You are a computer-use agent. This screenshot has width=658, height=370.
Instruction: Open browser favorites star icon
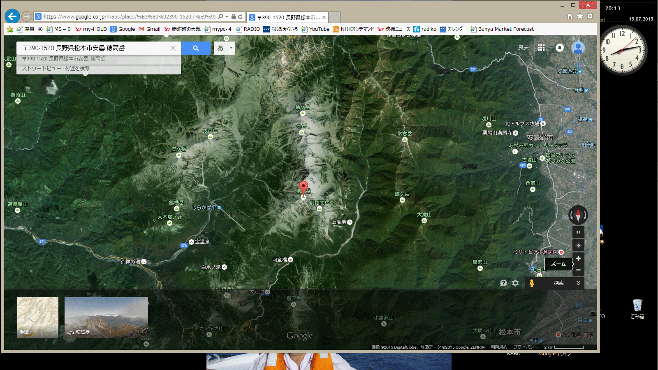[580, 16]
